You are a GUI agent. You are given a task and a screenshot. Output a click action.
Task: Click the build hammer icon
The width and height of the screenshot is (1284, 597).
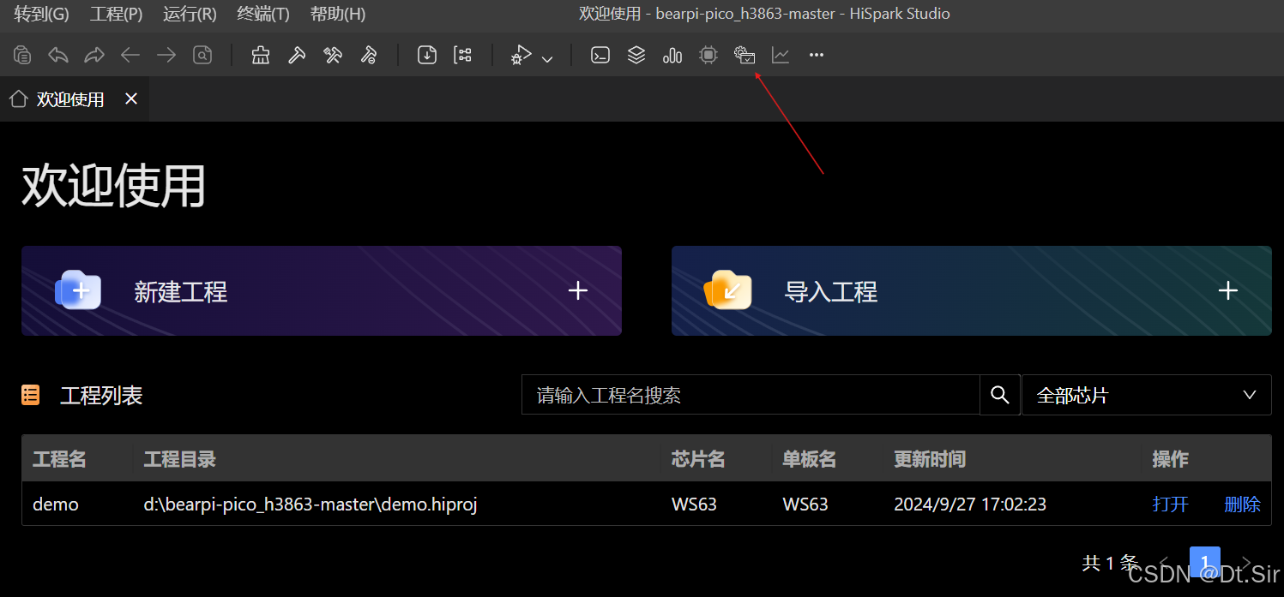pyautogui.click(x=297, y=56)
